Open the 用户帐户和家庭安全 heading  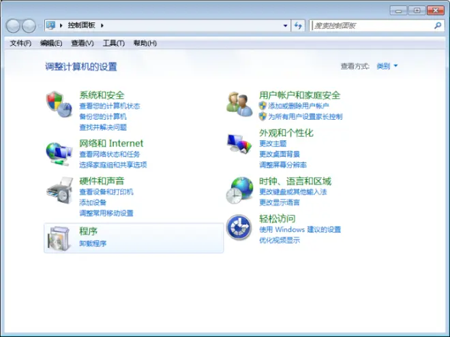pyautogui.click(x=299, y=95)
